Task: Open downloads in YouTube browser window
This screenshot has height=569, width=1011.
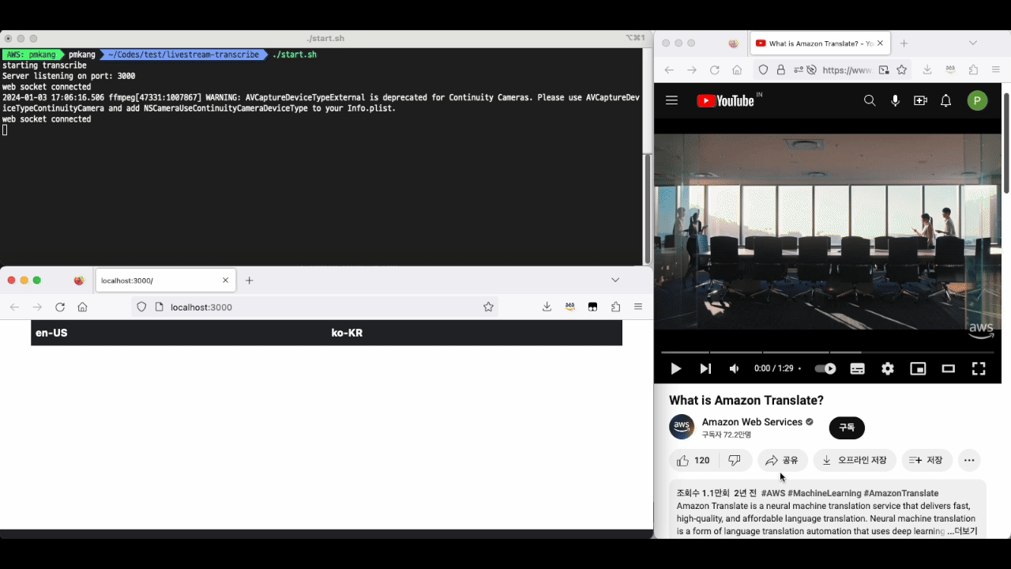Action: tap(927, 70)
